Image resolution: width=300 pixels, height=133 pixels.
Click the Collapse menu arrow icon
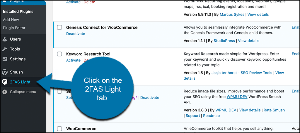(x=5, y=92)
